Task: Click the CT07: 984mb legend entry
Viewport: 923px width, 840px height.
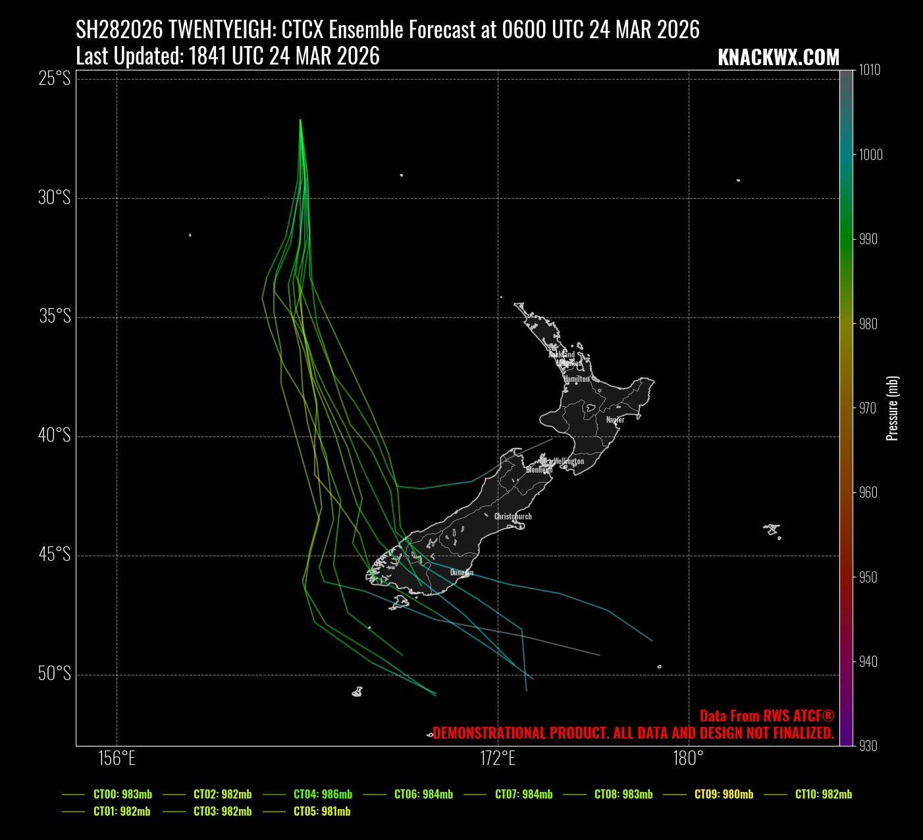Action: tap(523, 794)
